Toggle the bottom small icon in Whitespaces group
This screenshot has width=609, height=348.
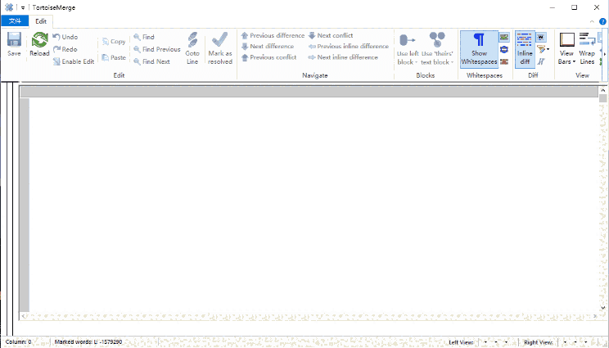click(x=504, y=61)
